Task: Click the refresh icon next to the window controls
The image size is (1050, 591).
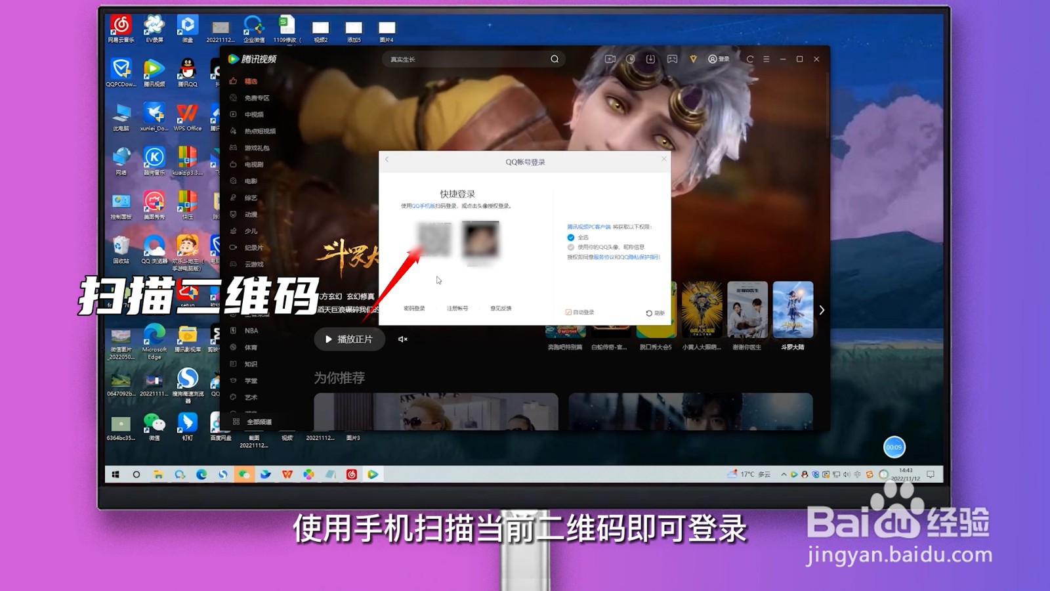Action: (750, 59)
